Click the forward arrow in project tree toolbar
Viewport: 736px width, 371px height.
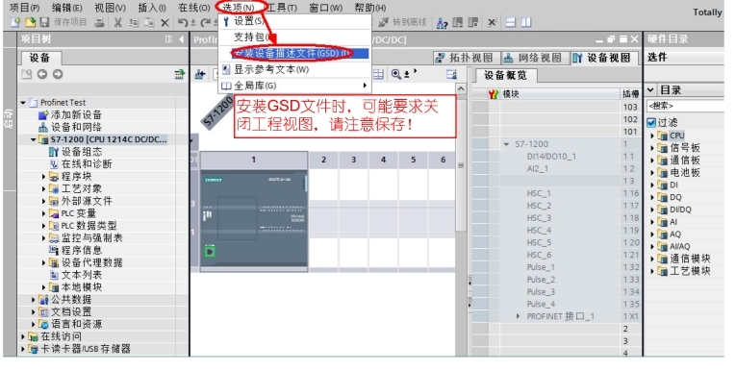pos(58,74)
